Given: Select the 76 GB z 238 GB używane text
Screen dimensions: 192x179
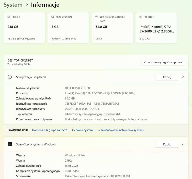Looking at the screenshot, I should pos(21,39).
